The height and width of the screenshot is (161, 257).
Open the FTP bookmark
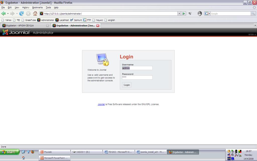coord(87,20)
